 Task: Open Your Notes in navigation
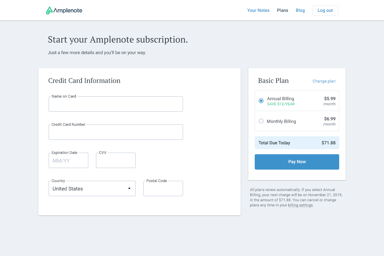pos(258,10)
